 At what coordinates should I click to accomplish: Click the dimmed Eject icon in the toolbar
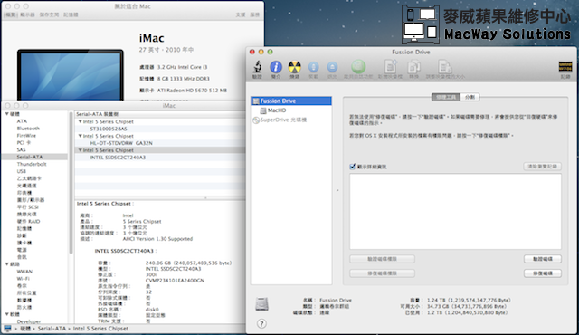click(332, 67)
